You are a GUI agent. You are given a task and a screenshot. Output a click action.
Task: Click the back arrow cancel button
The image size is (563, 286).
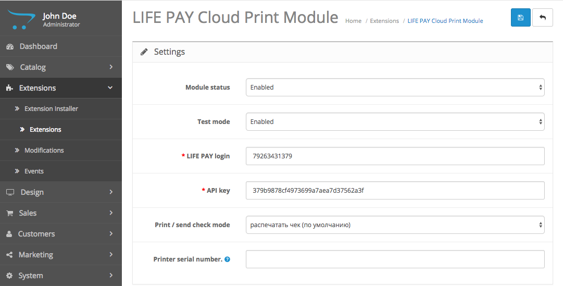543,18
